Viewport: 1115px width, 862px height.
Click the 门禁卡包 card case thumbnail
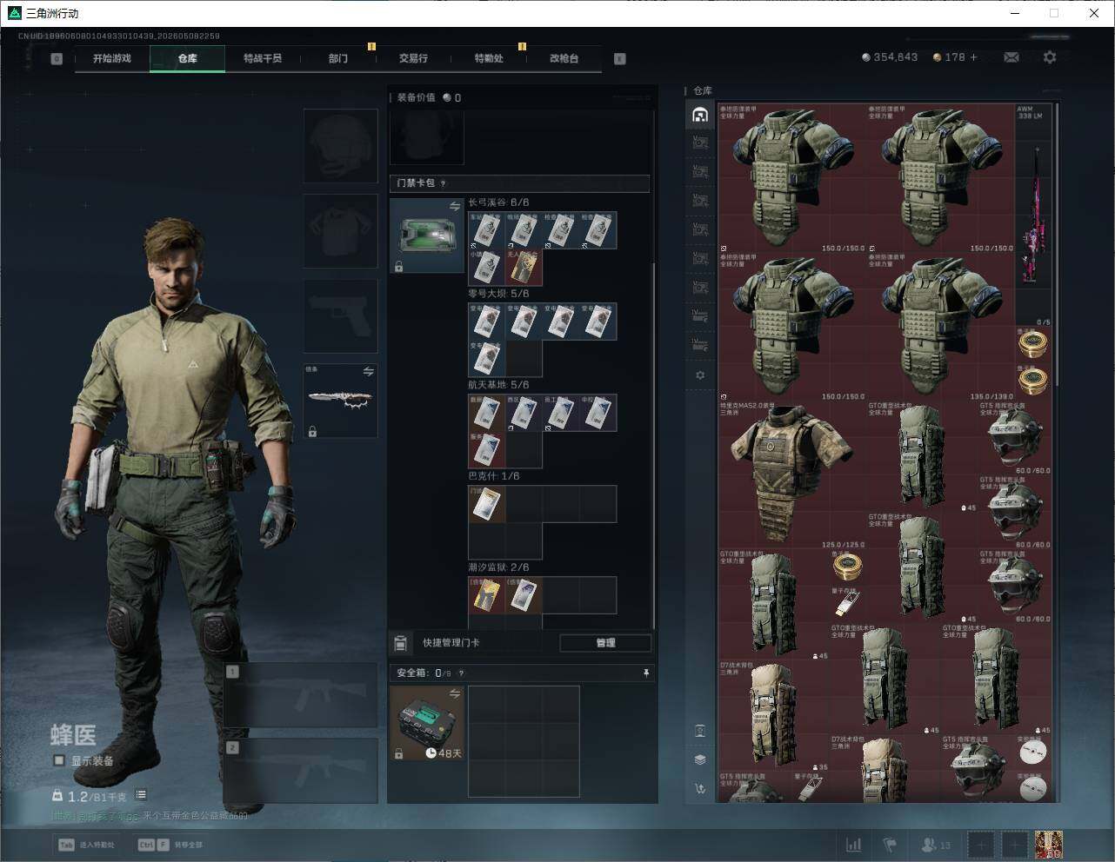426,235
